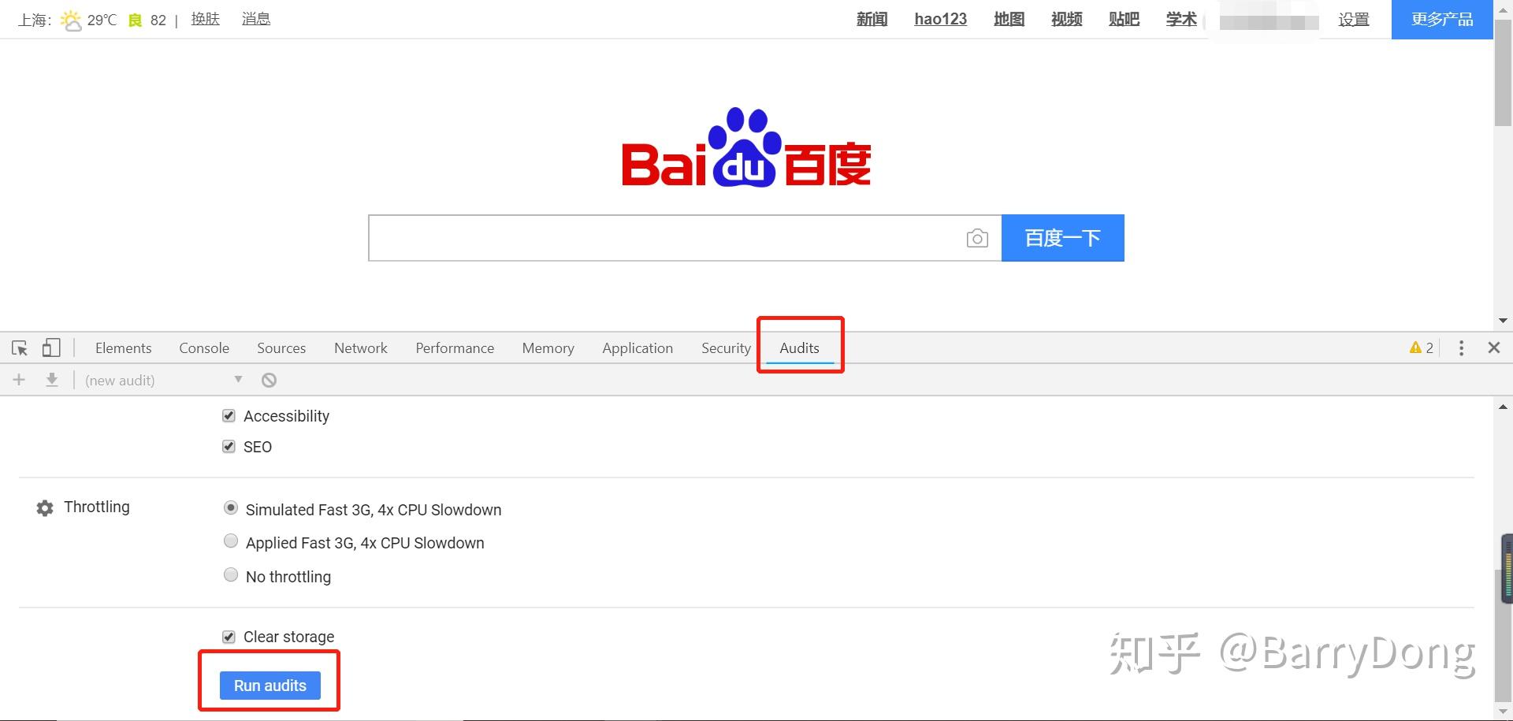Viewport: 1513px width, 721px height.
Task: Switch to the Performance tab
Action: 455,347
